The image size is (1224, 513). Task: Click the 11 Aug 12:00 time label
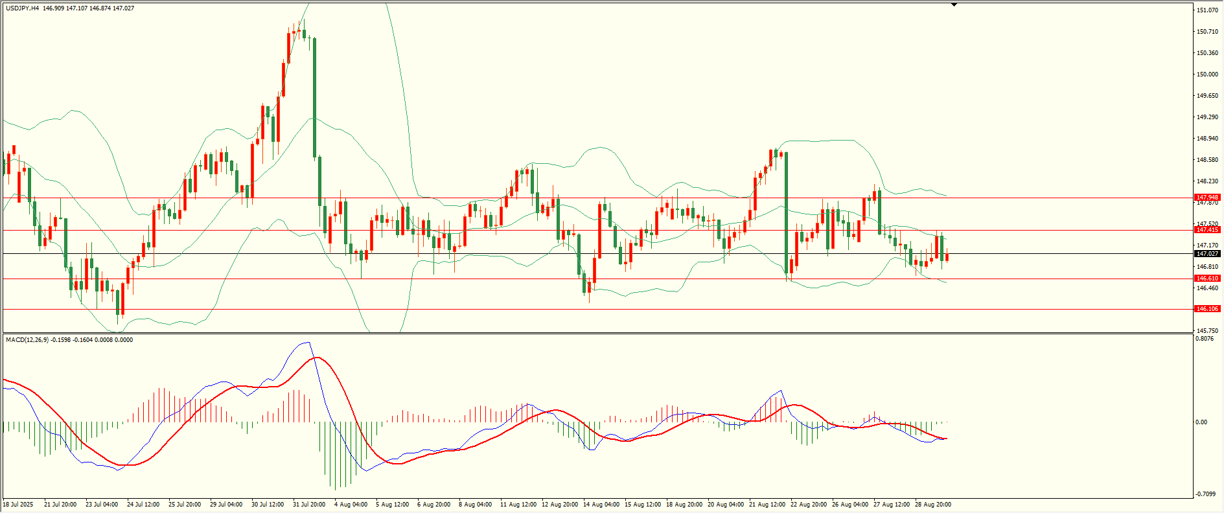tap(518, 505)
